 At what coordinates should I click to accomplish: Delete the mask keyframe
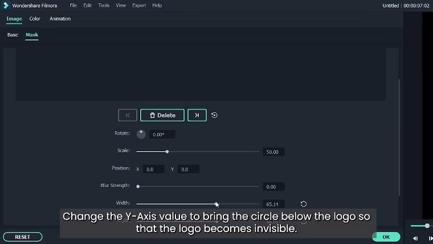pyautogui.click(x=162, y=115)
